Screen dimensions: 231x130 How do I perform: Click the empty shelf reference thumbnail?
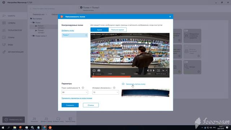(x=145, y=93)
